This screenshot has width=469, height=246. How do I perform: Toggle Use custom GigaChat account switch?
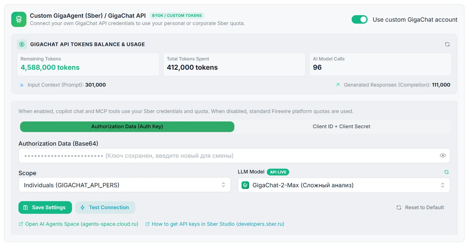tap(359, 20)
